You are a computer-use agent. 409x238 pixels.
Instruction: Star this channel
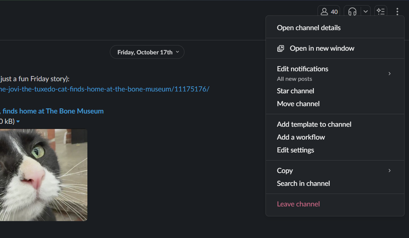coord(295,91)
